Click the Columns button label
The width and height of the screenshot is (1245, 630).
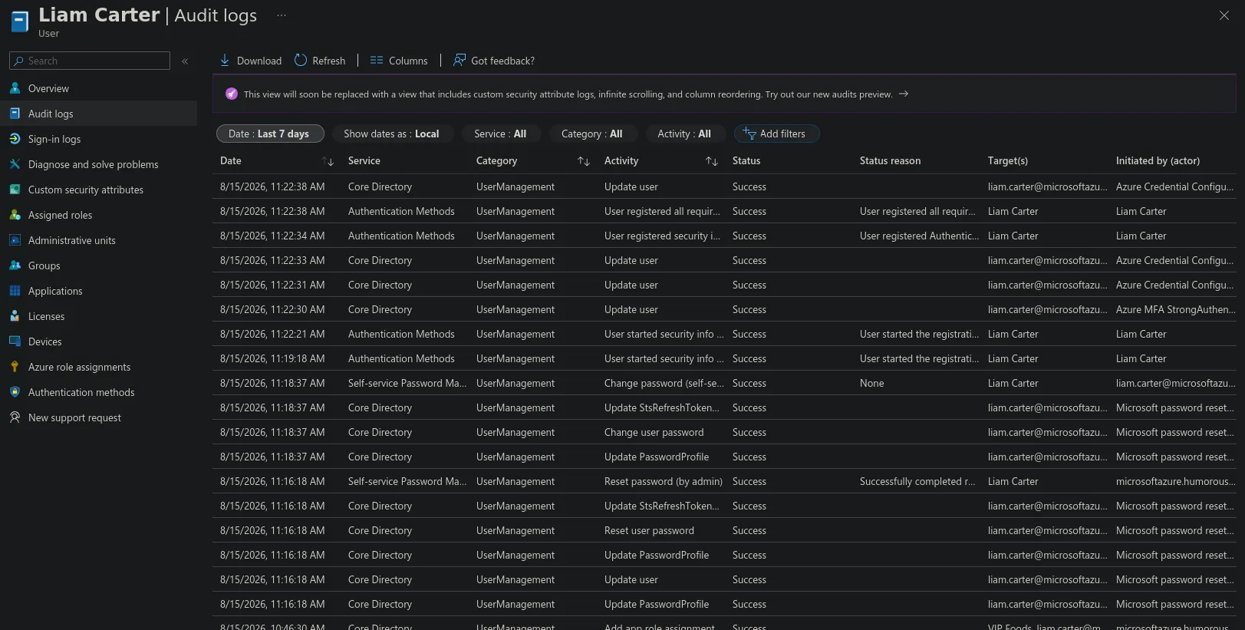pos(408,61)
